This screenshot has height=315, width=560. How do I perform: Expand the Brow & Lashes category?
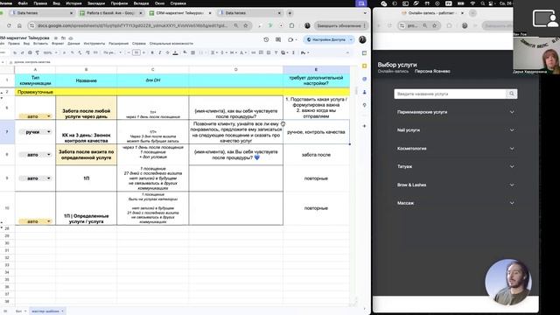456,185
